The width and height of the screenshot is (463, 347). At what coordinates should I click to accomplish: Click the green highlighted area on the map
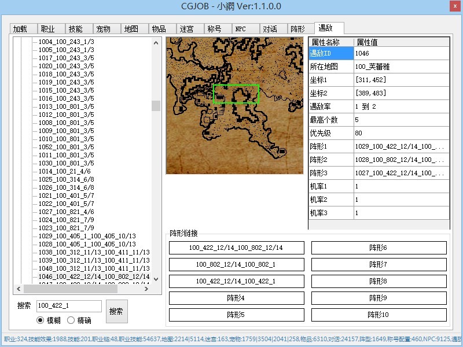(236, 94)
